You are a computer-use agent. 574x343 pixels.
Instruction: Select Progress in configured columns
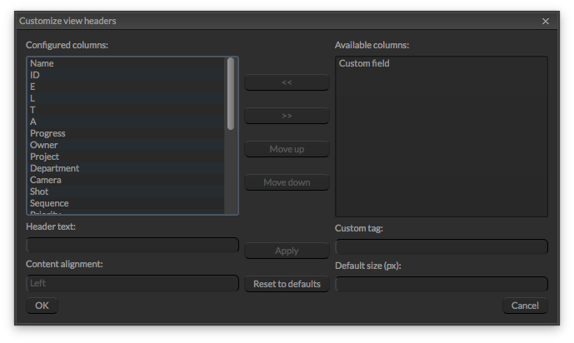tap(127, 133)
